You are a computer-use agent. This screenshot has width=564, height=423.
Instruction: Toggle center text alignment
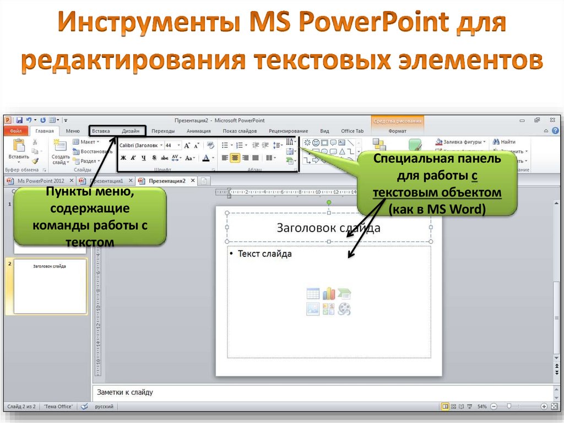[x=235, y=158]
